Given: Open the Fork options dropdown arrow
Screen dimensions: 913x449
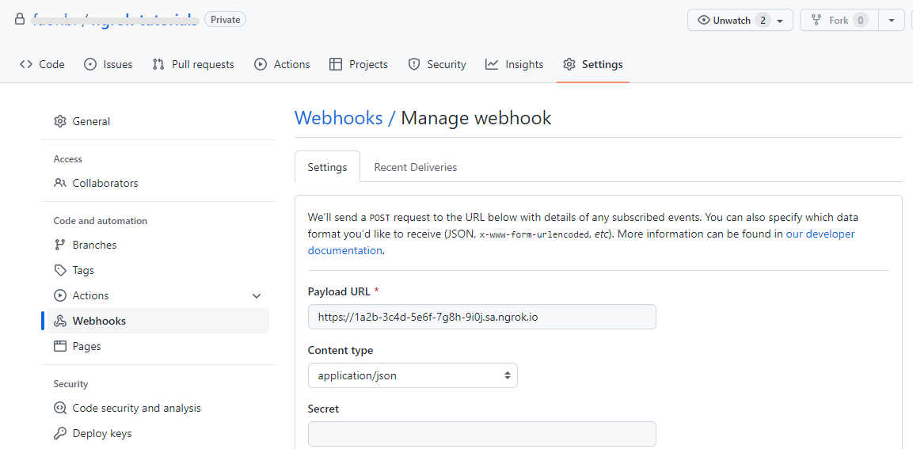Looking at the screenshot, I should 892,21.
